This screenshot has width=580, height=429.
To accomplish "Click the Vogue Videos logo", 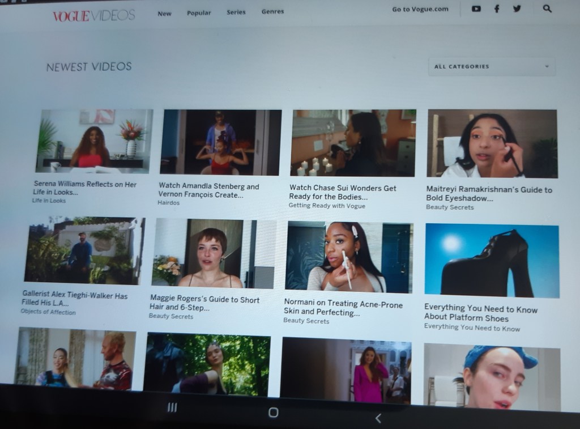I will [x=93, y=15].
